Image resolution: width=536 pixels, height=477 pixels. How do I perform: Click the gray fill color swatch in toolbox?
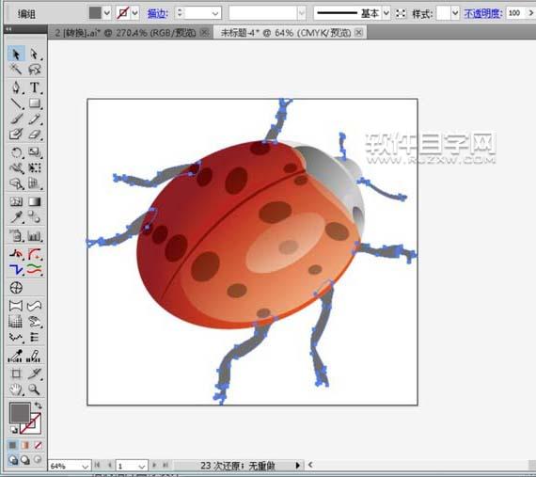(x=20, y=413)
